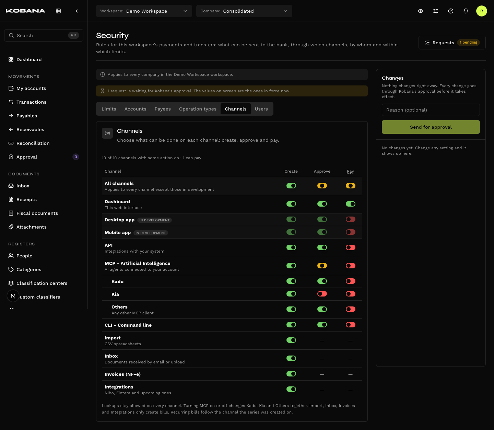This screenshot has height=430, width=494.
Task: Click the Classification centers layers icon
Action: pyautogui.click(x=11, y=283)
